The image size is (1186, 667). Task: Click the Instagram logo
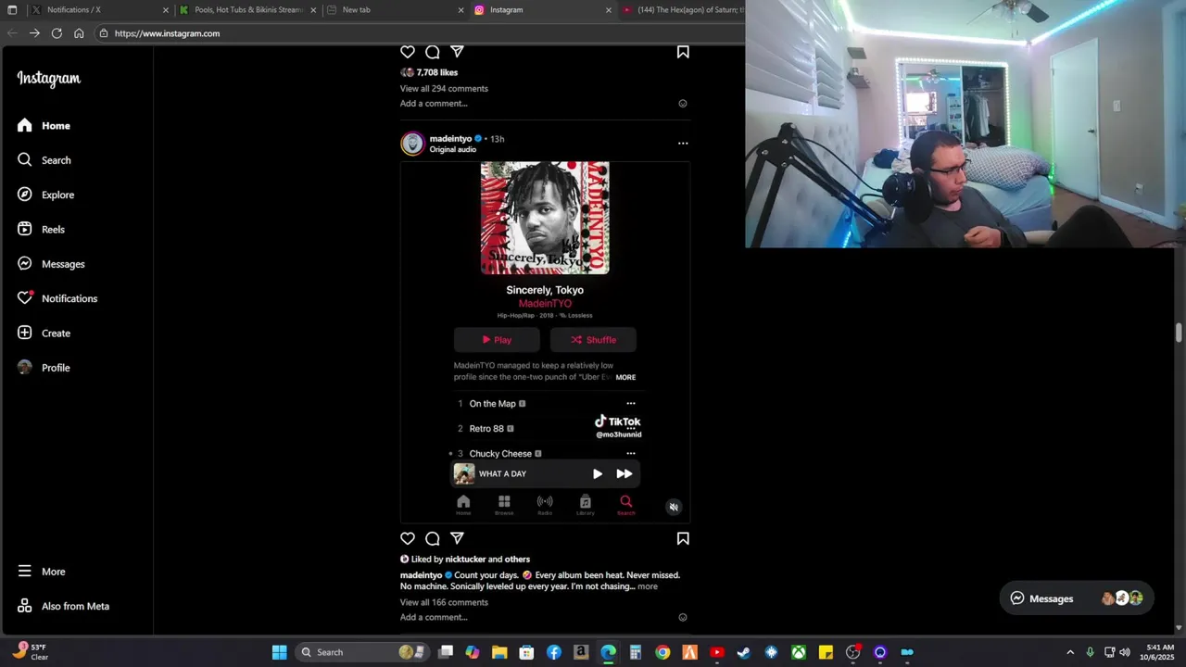tap(49, 79)
